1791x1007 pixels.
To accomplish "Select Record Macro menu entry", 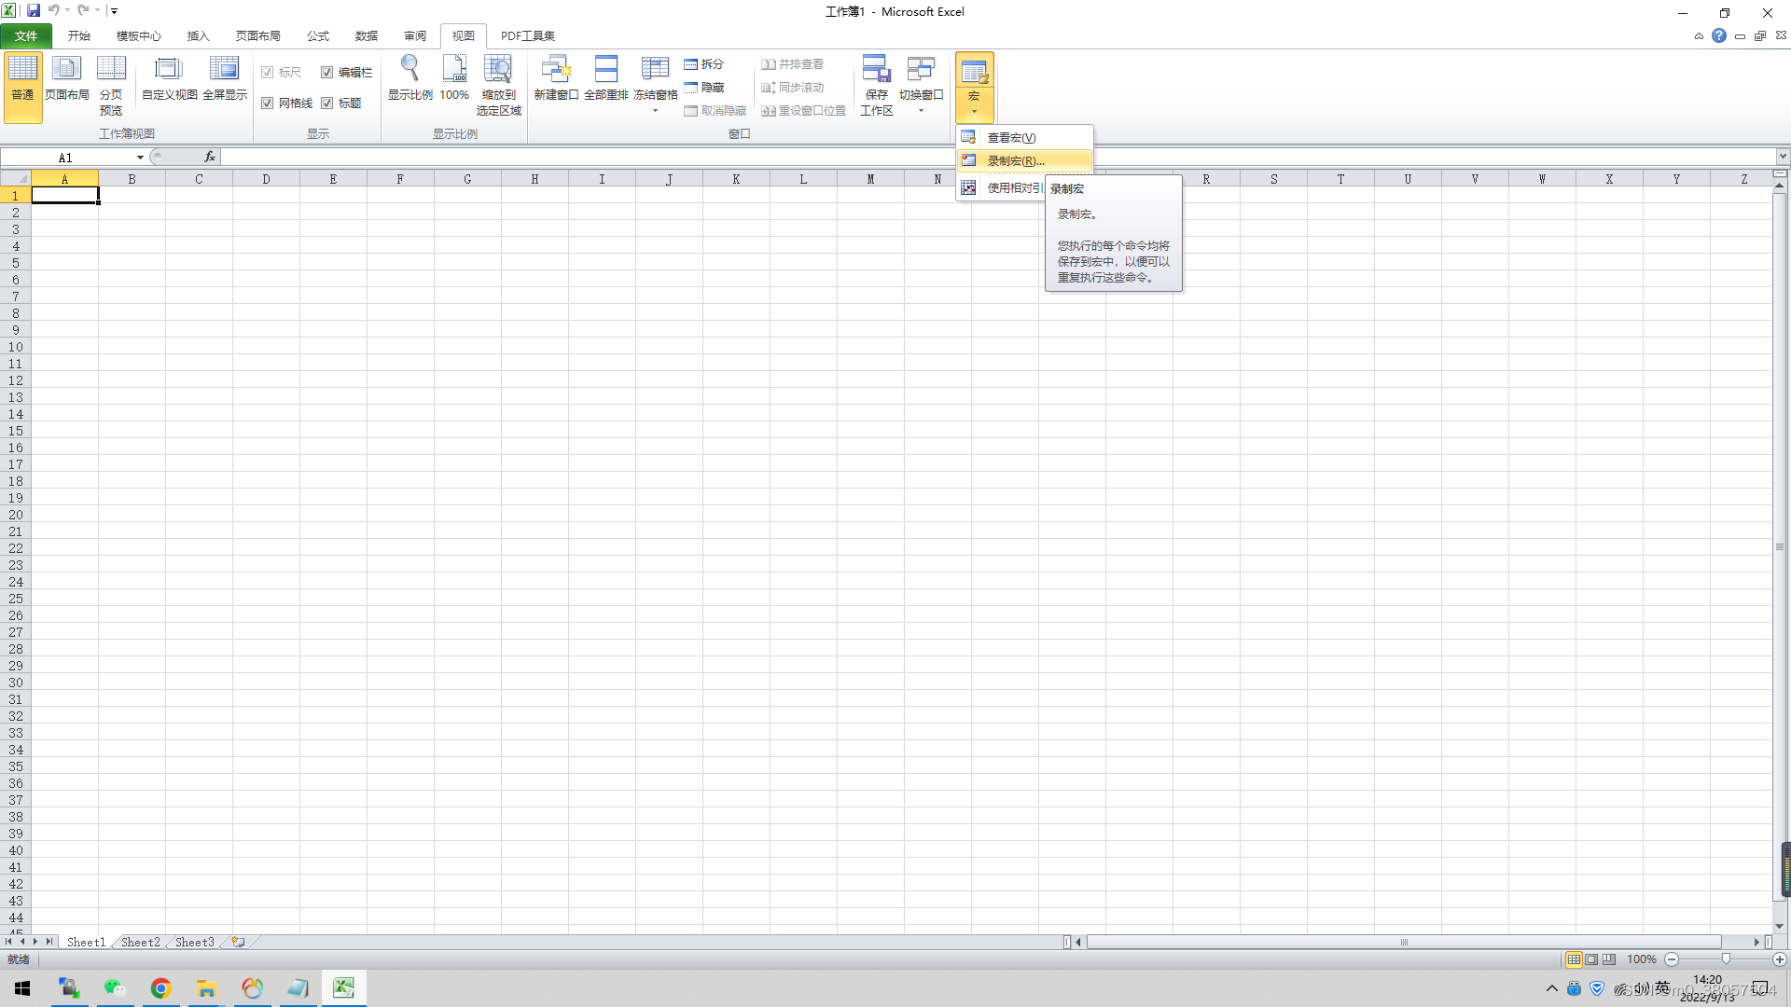I will 1015,161.
